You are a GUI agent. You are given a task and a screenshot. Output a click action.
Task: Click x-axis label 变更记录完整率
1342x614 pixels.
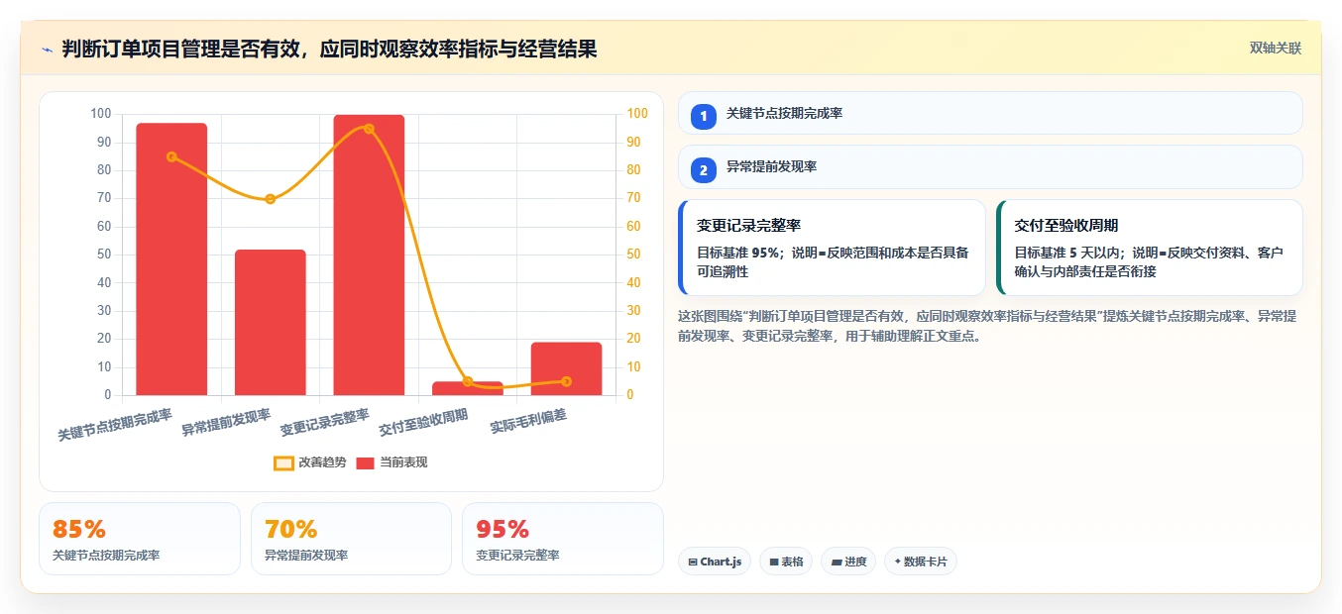[x=325, y=423]
